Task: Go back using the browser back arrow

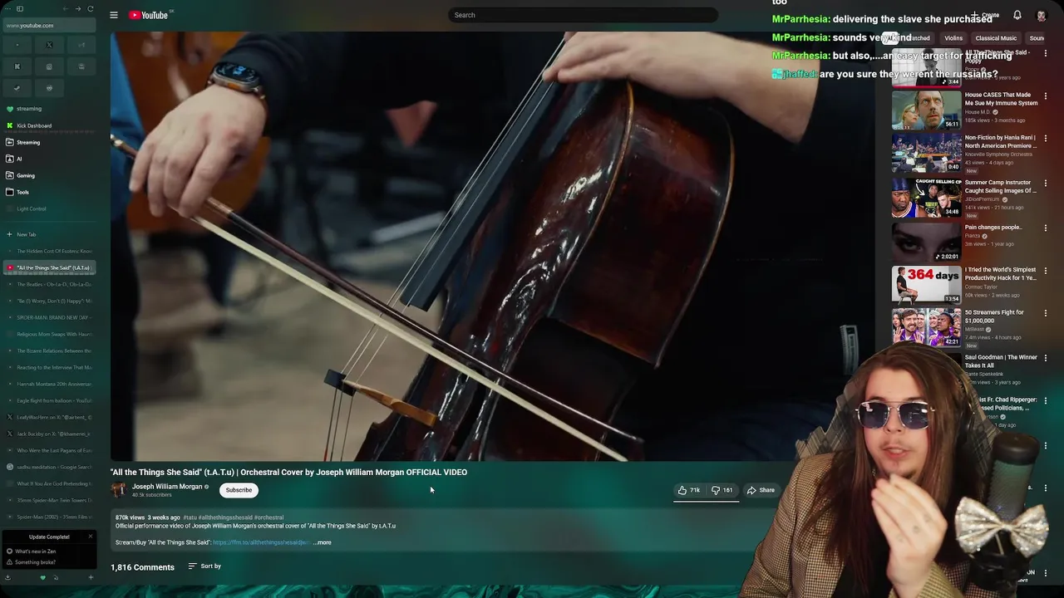Action: (66, 9)
